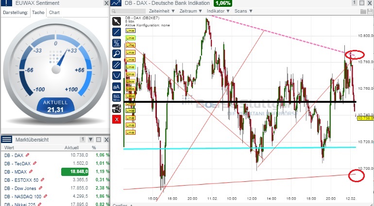Select the DB - MDAX row
The width and height of the screenshot is (374, 206).
coord(55,172)
